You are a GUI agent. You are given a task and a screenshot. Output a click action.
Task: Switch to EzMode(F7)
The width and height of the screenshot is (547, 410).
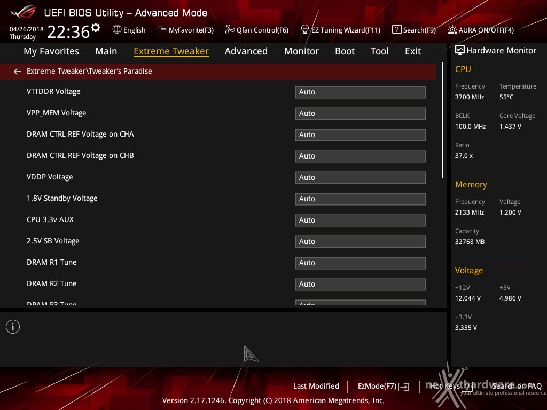378,387
